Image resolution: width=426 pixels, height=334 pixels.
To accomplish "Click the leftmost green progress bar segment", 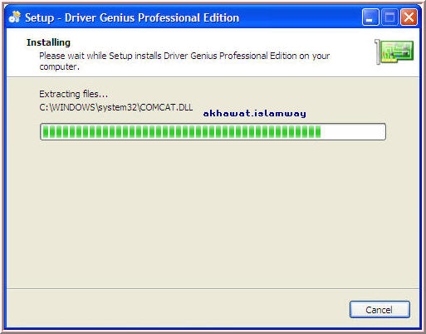I will coord(46,132).
